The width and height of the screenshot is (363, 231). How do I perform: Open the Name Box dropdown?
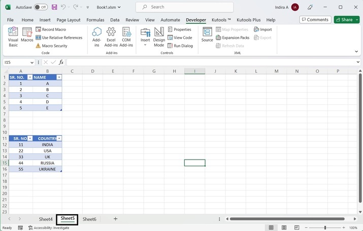point(31,62)
